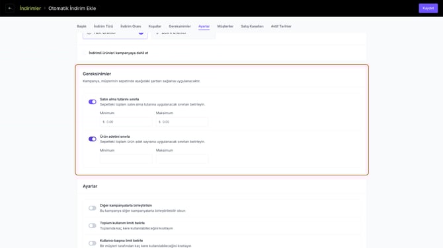Image resolution: width=443 pixels, height=248 pixels.
Task: Focus the minimum product quantity field
Action: pyautogui.click(x=126, y=159)
